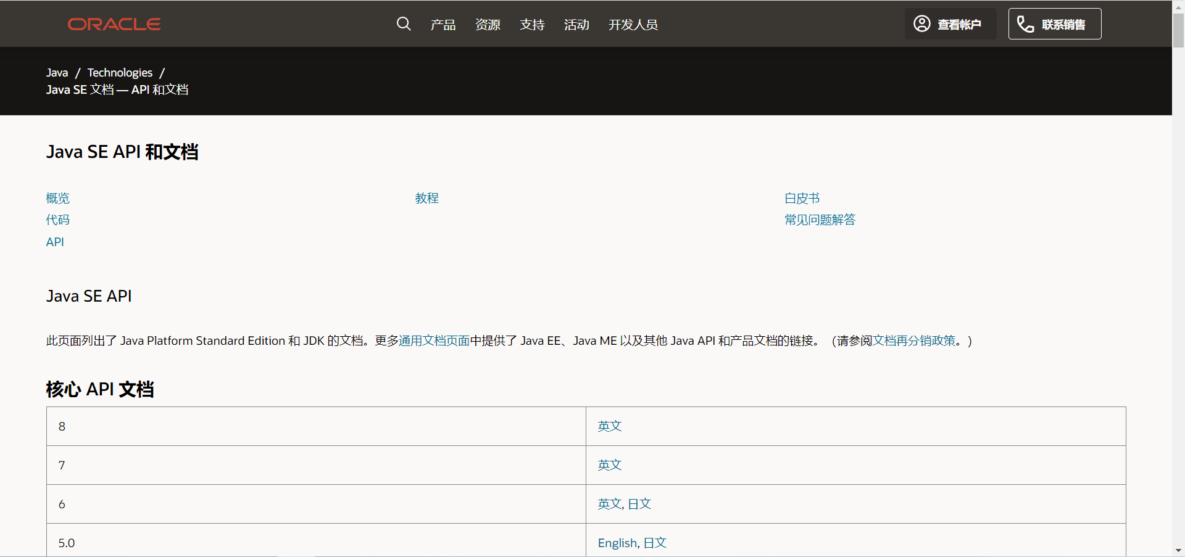Click the Oracle logo
1185x557 pixels.
pyautogui.click(x=114, y=24)
